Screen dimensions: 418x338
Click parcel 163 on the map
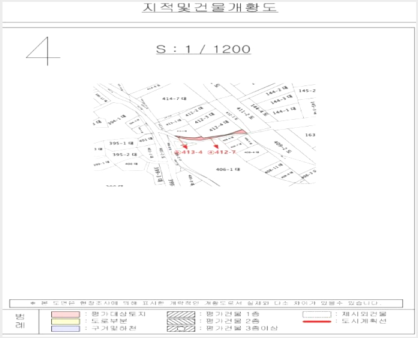[x=310, y=135]
